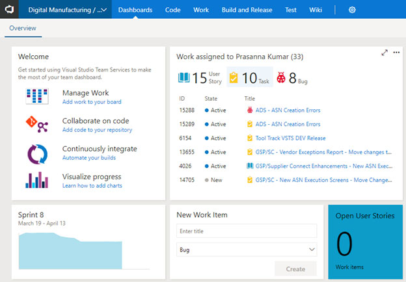Click the Create work item button
The width and height of the screenshot is (406, 282).
tap(295, 269)
